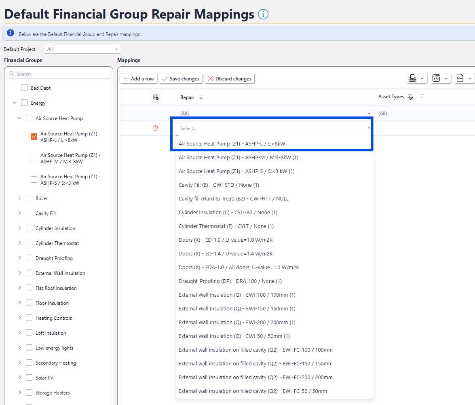Delete the mapping row with the trash icon
The image size is (475, 405).
pyautogui.click(x=156, y=128)
